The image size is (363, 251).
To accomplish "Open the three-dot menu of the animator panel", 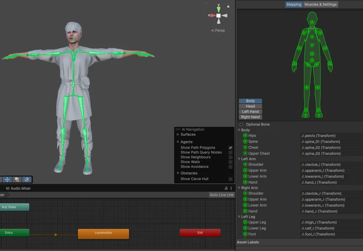I will click(x=231, y=188).
